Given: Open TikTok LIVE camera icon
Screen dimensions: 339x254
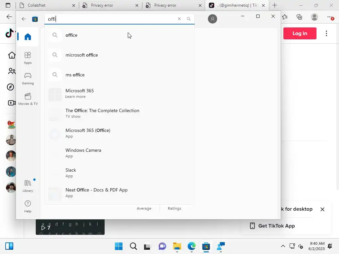Looking at the screenshot, I should (12, 103).
